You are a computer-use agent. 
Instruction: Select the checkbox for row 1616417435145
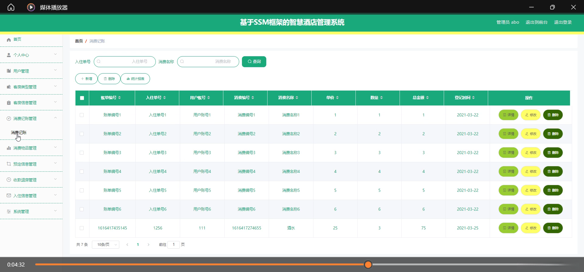click(x=82, y=228)
